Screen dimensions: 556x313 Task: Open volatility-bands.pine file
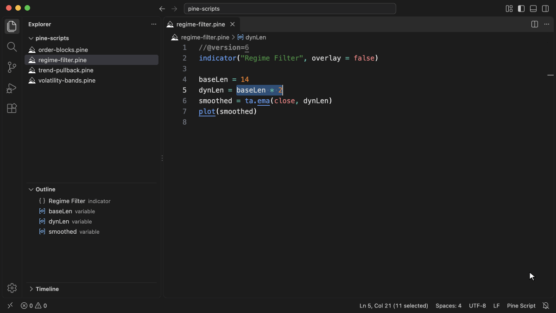pyautogui.click(x=91, y=80)
